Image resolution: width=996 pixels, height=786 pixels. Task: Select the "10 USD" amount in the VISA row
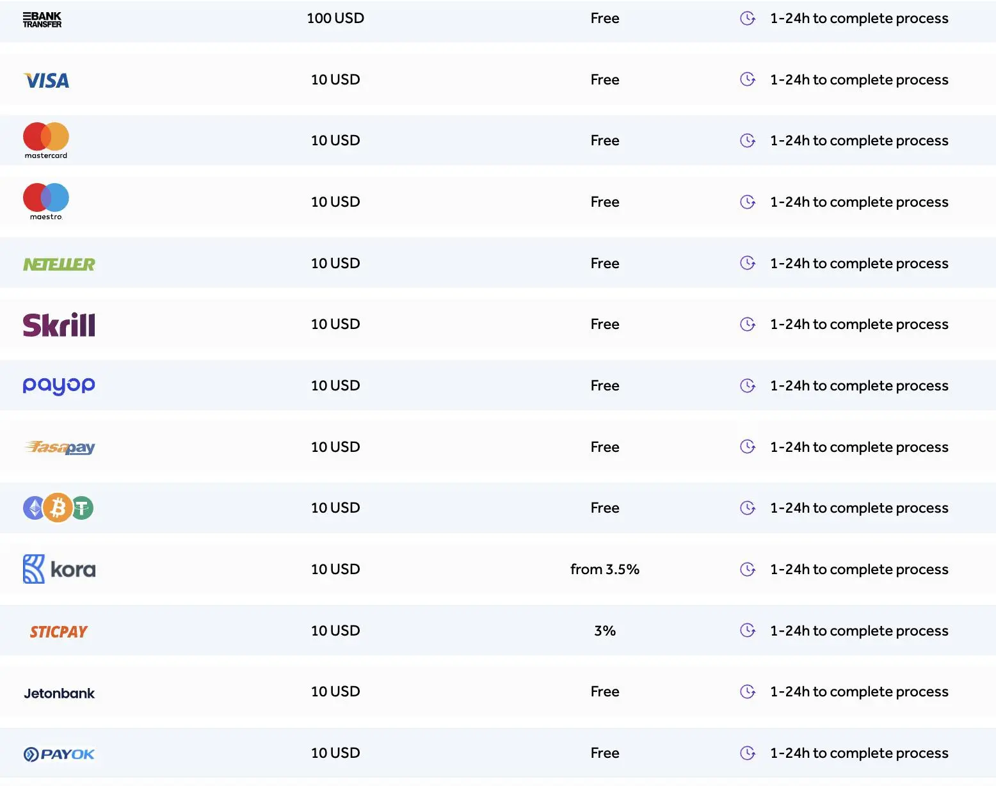coord(335,79)
